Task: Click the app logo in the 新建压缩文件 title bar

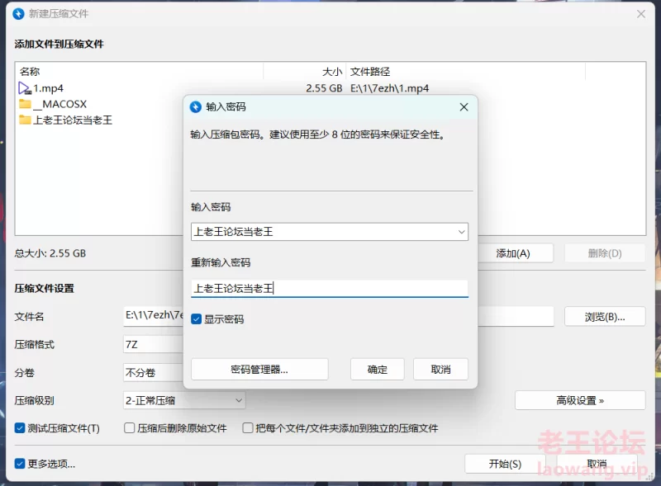Action: click(18, 14)
